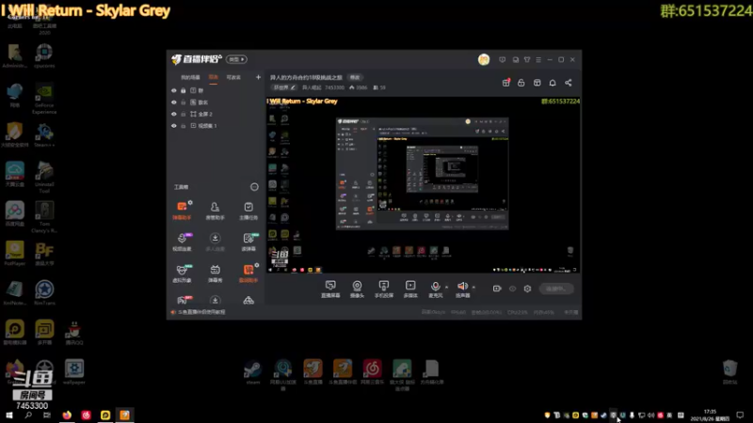Toggle preview eye icon in control bar

(512, 289)
